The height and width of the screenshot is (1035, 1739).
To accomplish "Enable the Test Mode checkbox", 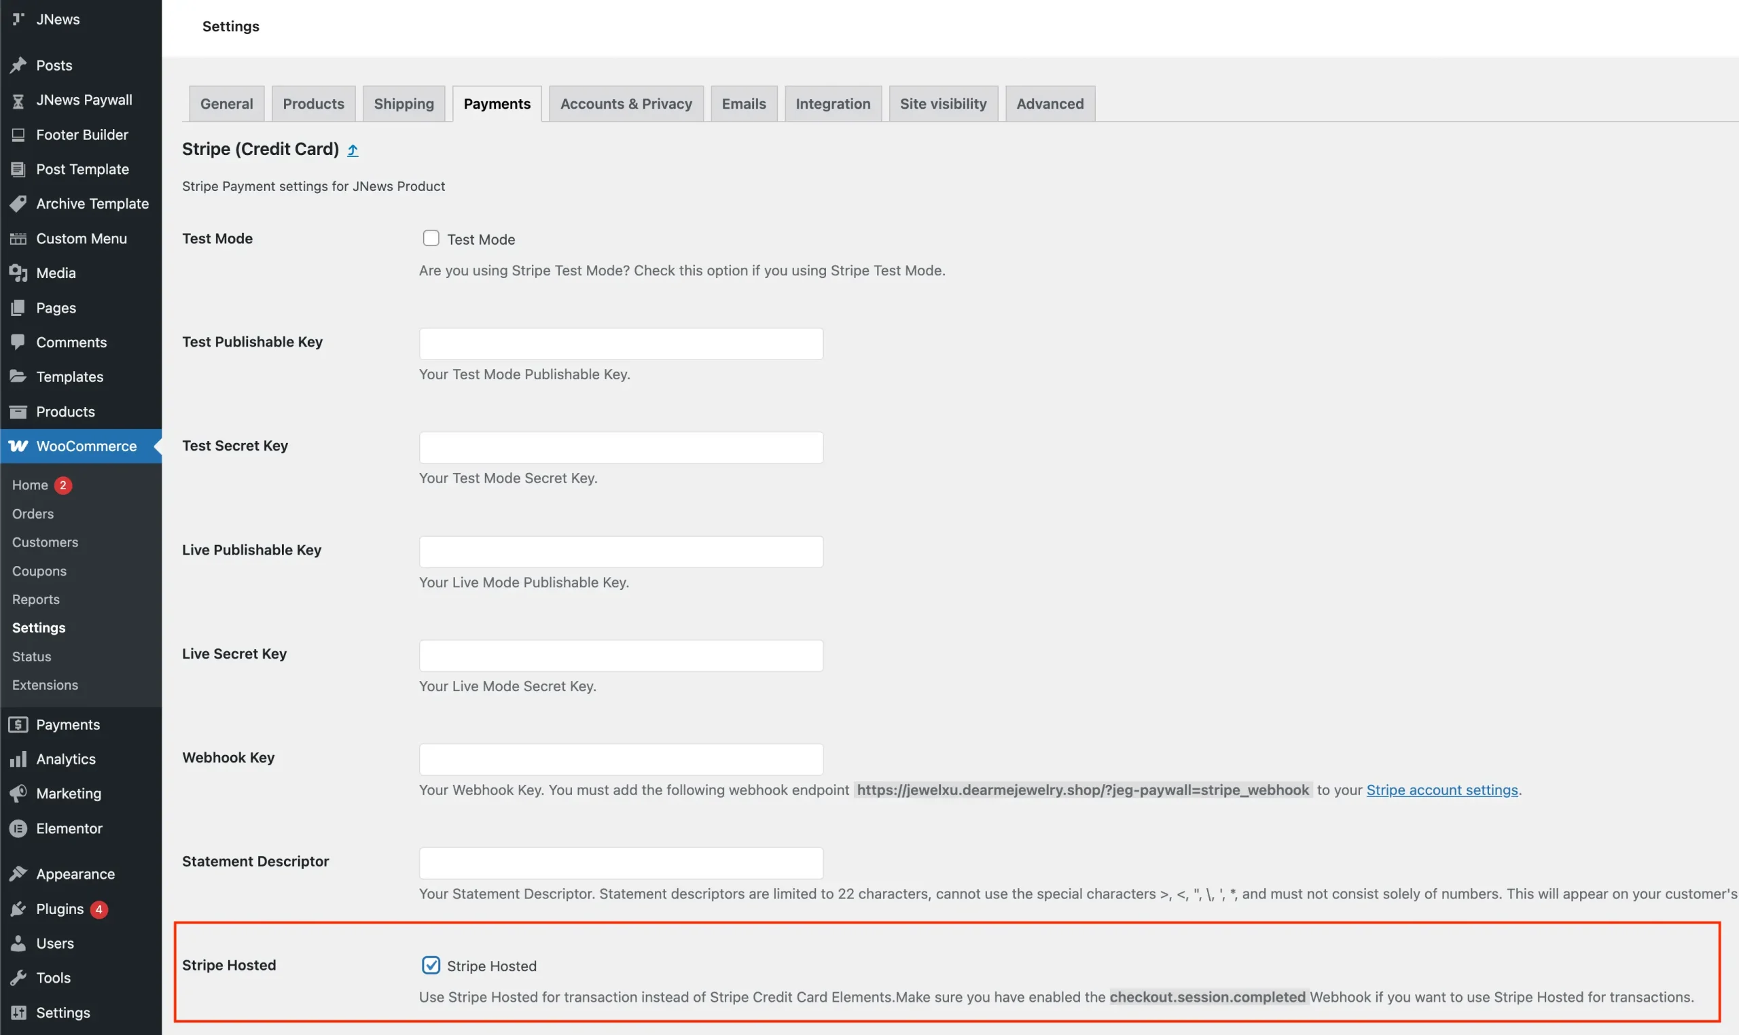I will [431, 239].
